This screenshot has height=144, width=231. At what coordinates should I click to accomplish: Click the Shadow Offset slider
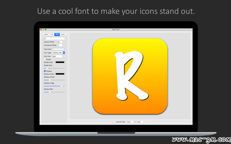54,80
